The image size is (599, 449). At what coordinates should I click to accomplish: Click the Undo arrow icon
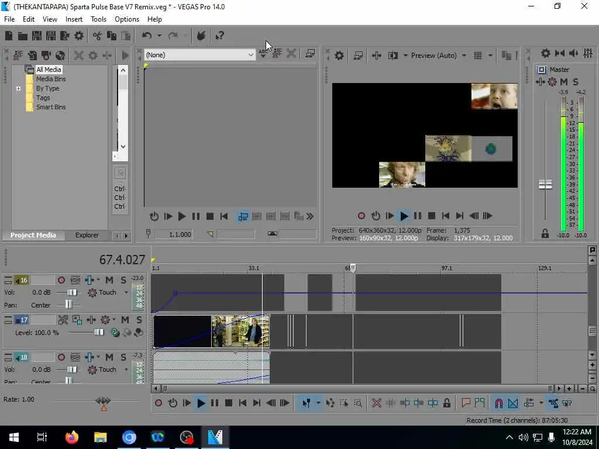point(147,36)
